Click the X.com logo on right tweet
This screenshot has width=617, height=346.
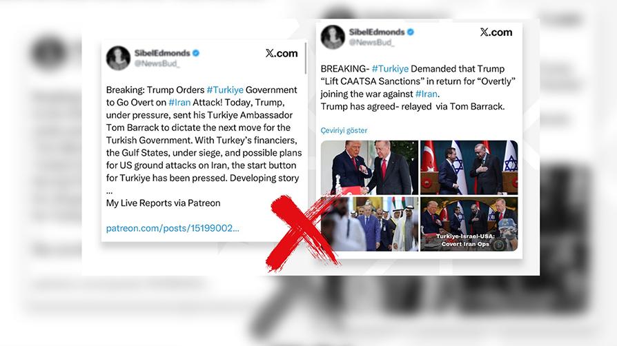coord(496,32)
